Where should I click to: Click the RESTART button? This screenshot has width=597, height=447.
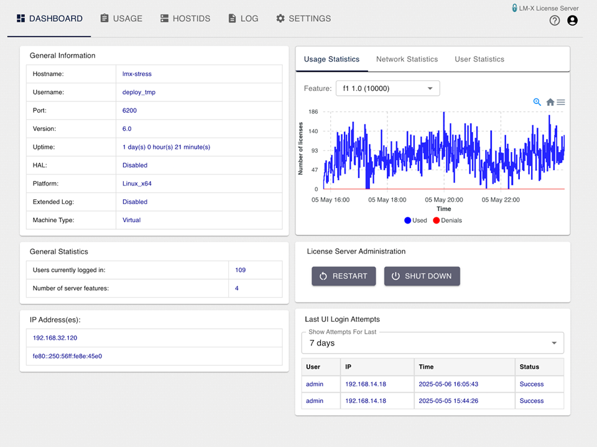click(x=344, y=276)
